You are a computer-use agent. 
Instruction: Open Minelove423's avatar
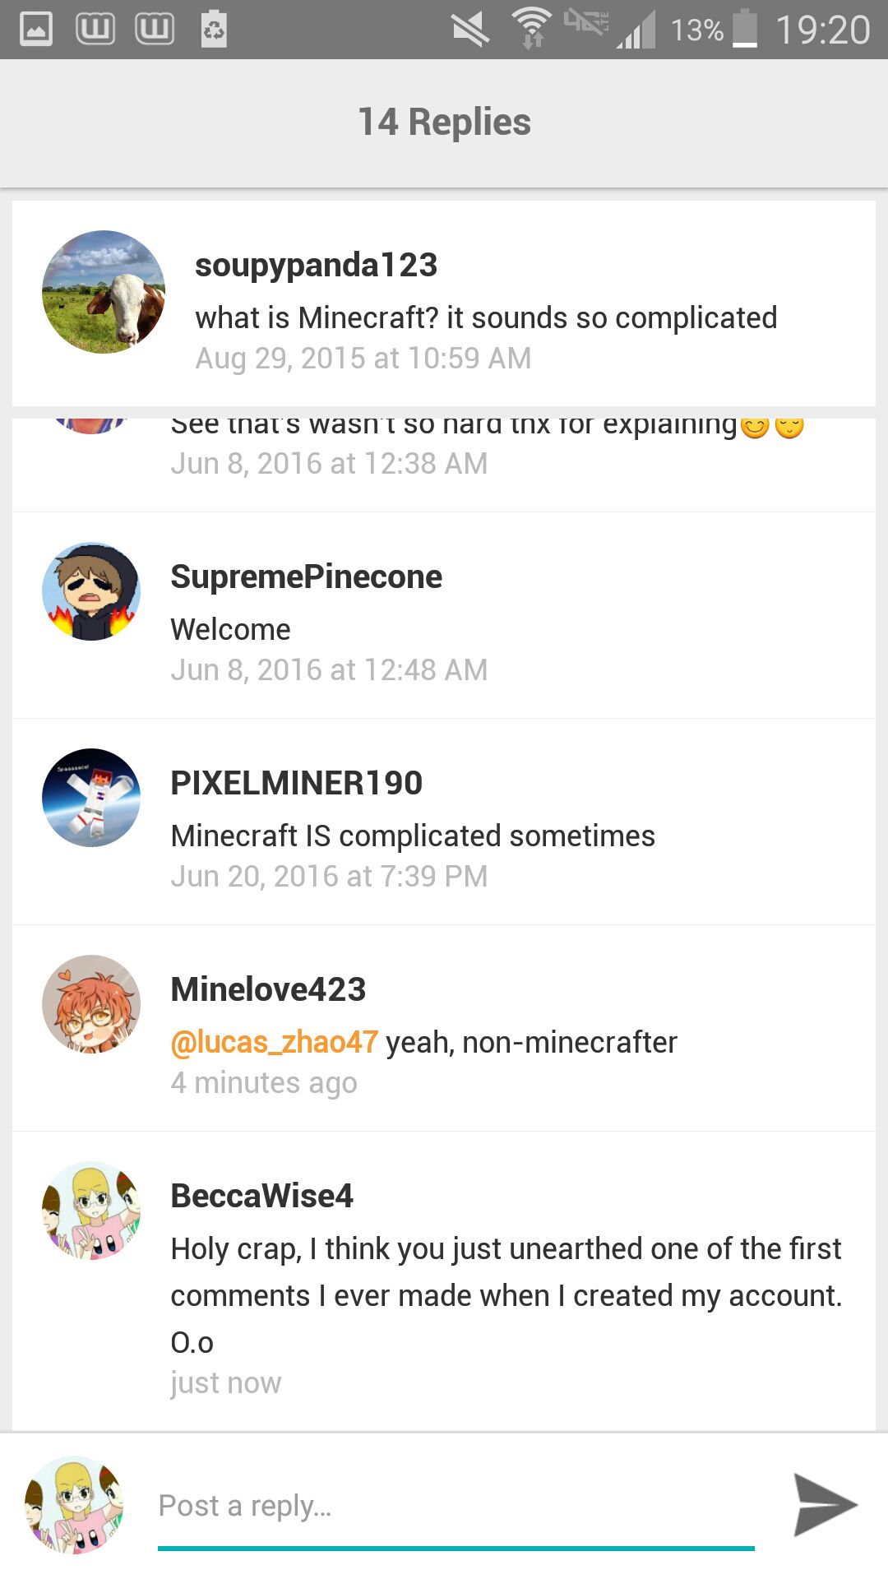coord(91,1004)
